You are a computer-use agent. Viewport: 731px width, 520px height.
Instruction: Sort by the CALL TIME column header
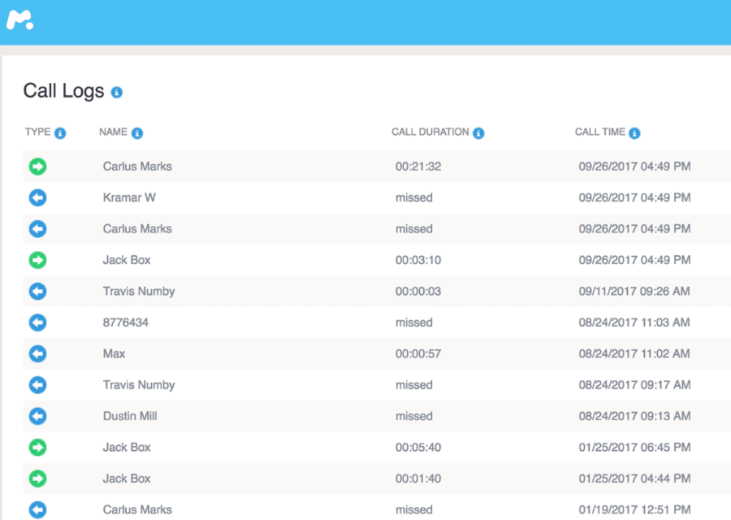click(x=599, y=132)
